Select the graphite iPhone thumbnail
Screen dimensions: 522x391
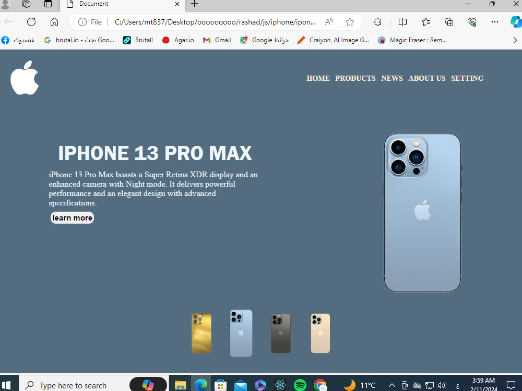click(x=281, y=333)
